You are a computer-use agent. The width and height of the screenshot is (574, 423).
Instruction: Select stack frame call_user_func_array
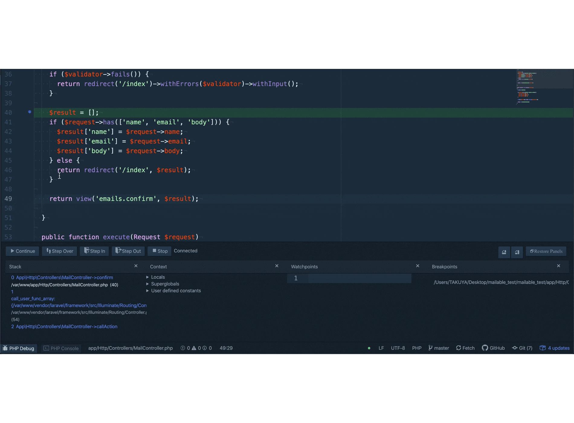pos(33,299)
